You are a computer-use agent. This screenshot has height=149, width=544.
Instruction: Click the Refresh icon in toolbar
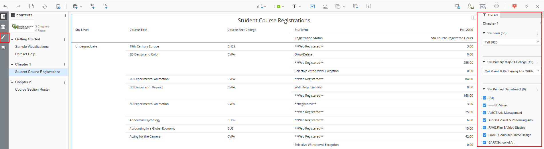pos(45,6)
